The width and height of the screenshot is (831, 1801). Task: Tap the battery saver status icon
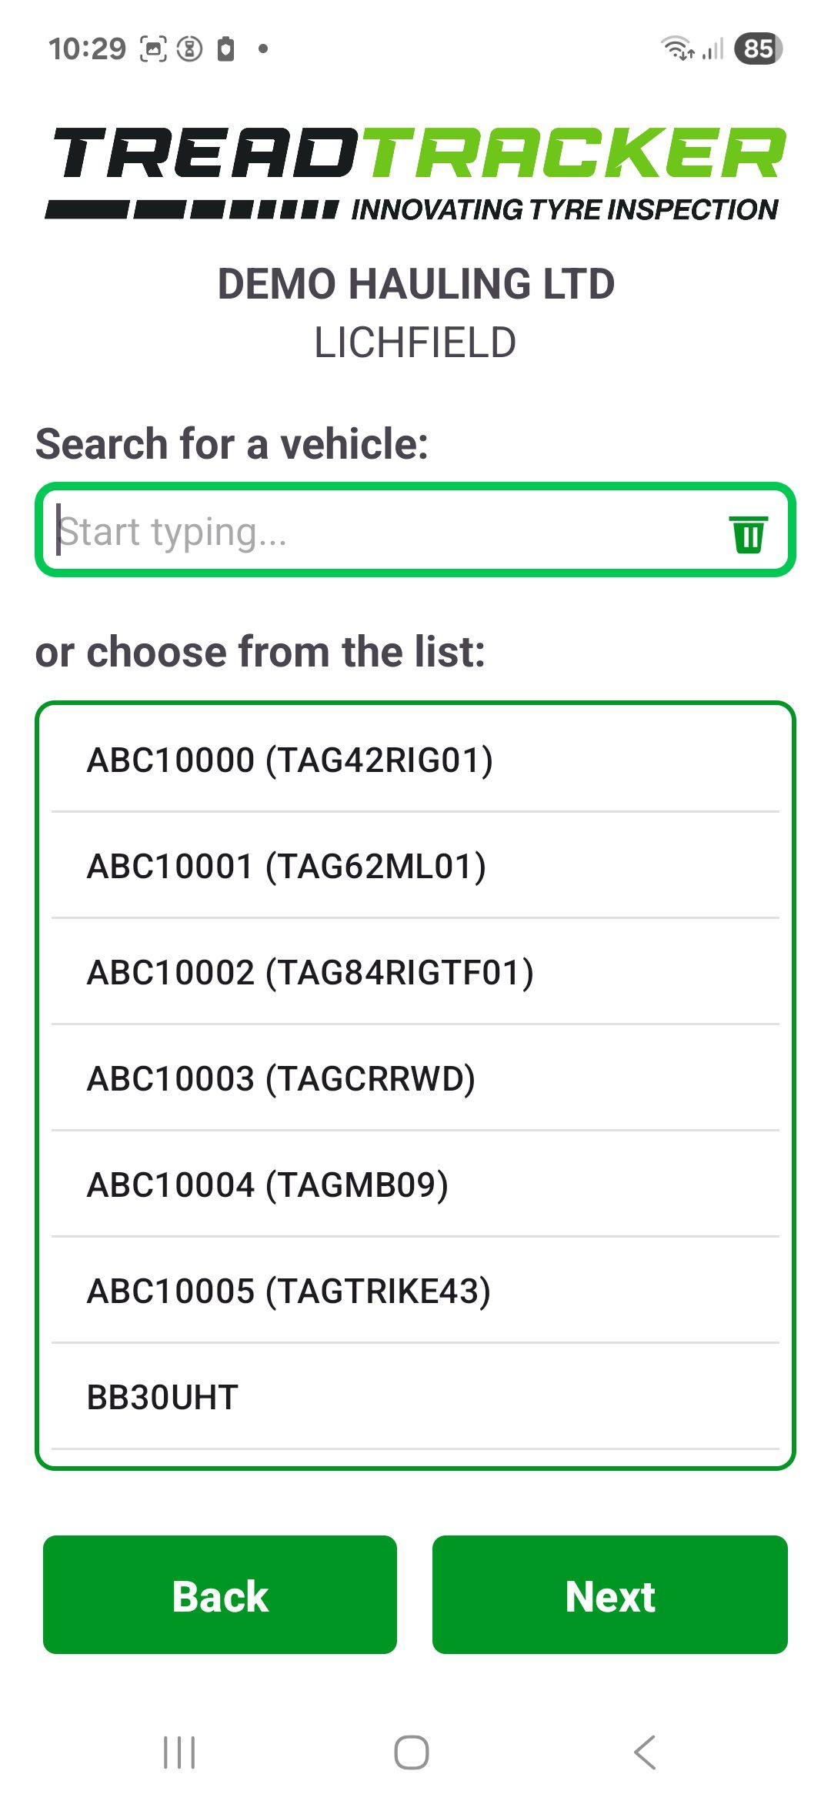pyautogui.click(x=225, y=48)
